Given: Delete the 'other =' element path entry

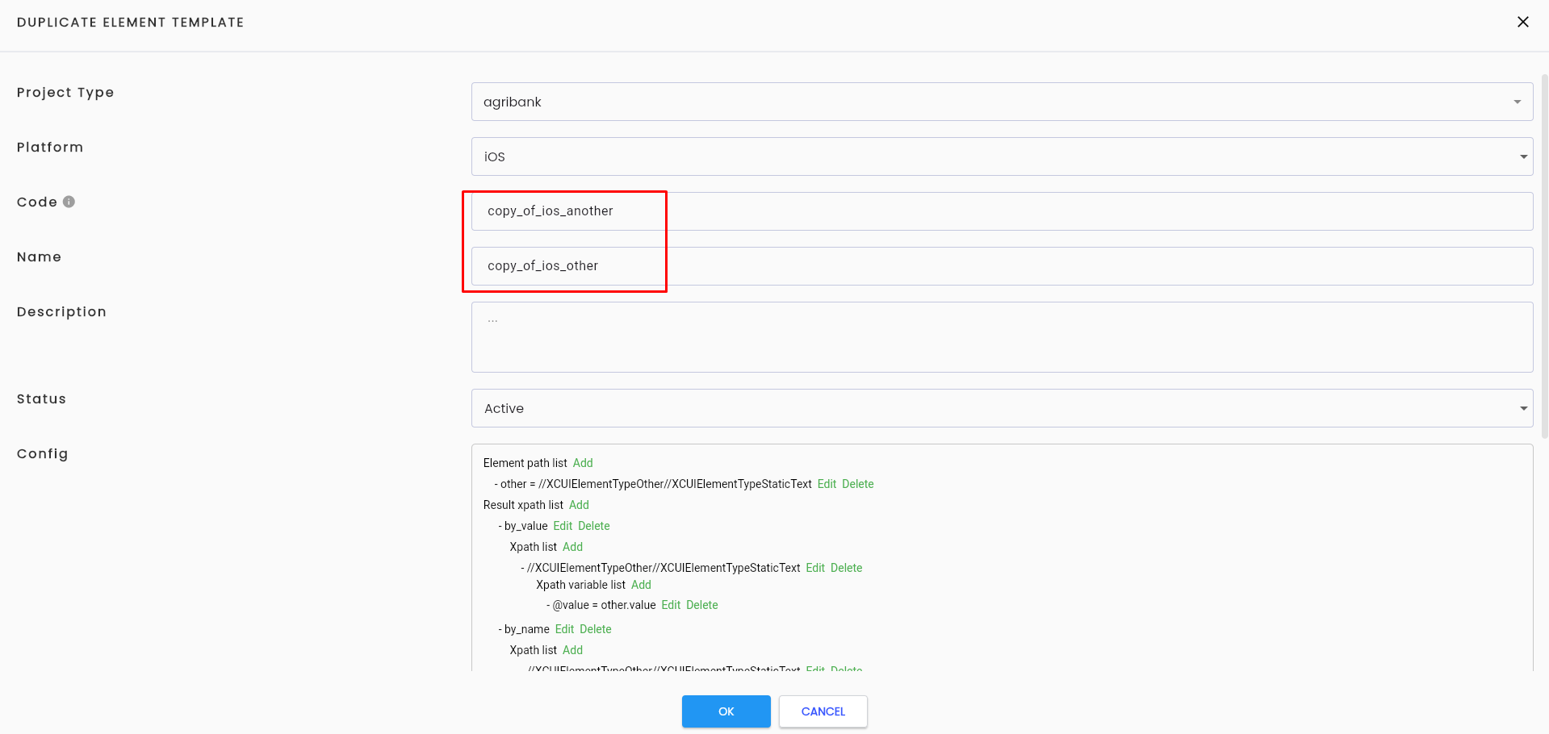Looking at the screenshot, I should pos(857,484).
